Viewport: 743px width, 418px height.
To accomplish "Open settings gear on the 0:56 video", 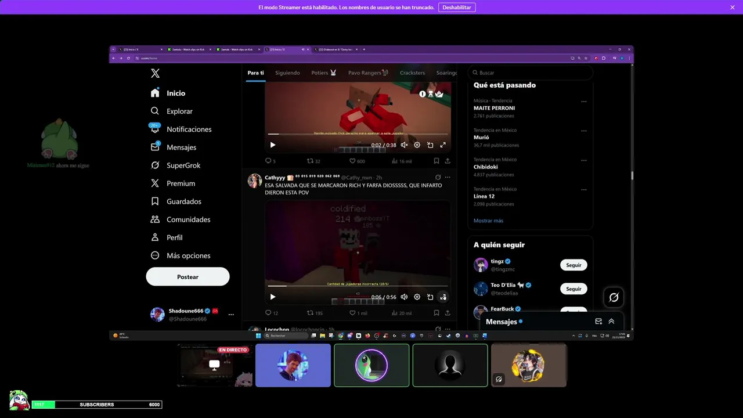I will click(x=417, y=297).
